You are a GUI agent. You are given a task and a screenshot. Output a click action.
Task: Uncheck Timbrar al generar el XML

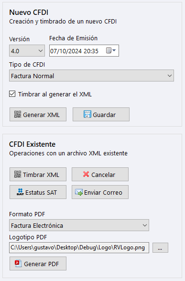[12, 94]
